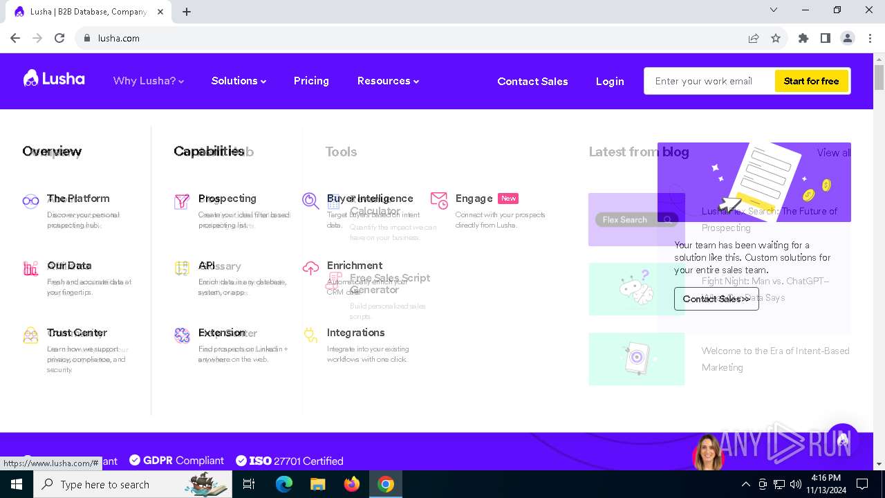Viewport: 885px width, 498px height.
Task: Click the Enrichment cloud upload icon
Action: (310, 268)
